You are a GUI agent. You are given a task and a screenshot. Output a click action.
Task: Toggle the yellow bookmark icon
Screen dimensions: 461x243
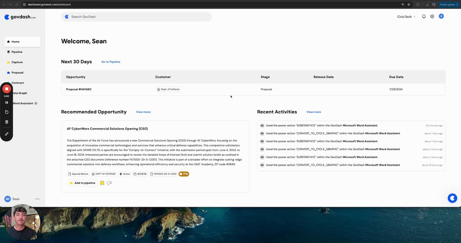pyautogui.click(x=102, y=183)
